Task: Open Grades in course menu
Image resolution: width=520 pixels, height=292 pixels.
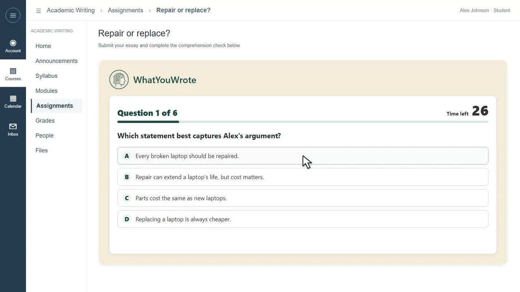Action: 45,120
